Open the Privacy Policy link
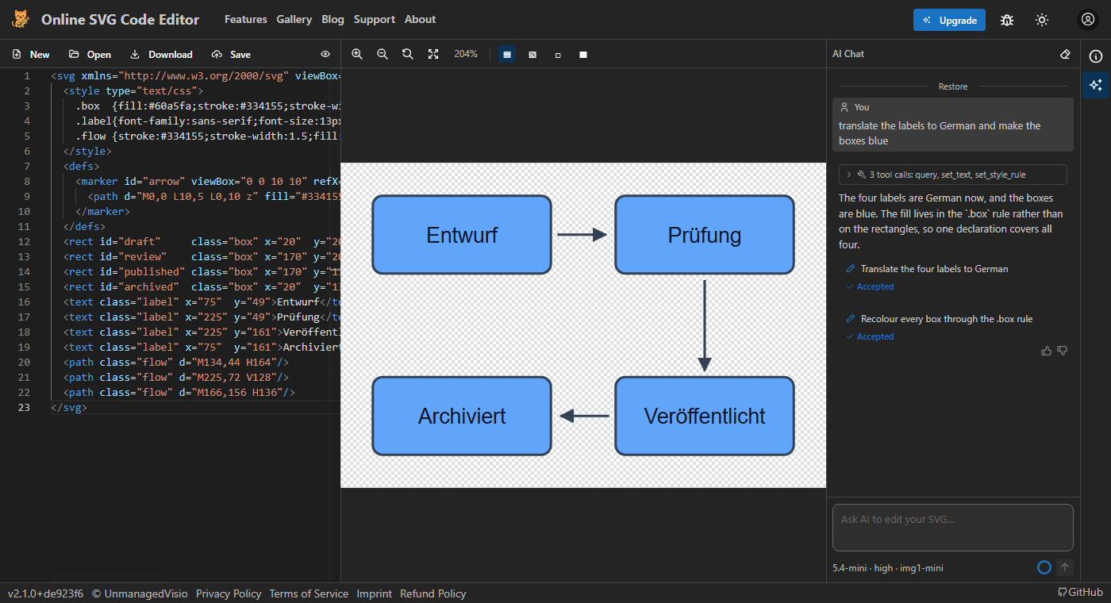This screenshot has height=603, width=1111. click(229, 593)
